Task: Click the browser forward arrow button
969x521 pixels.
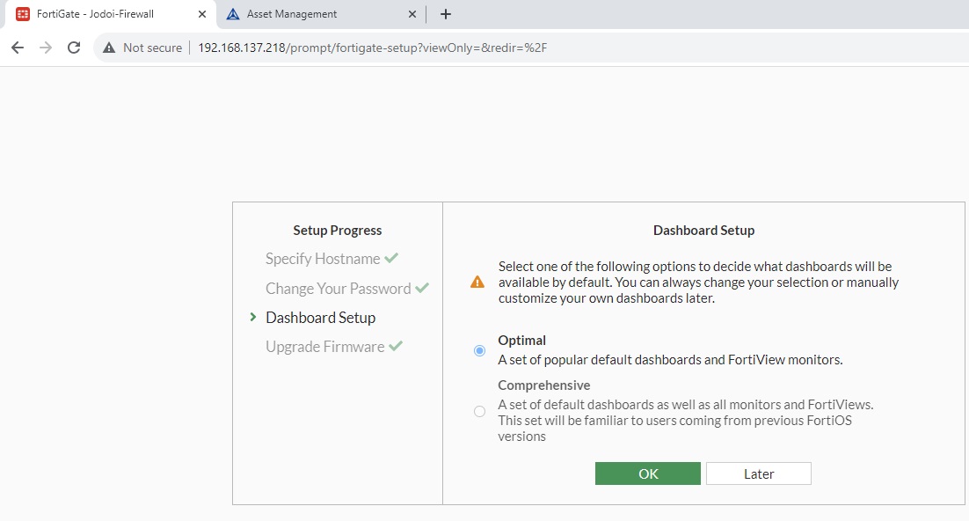Action: coord(46,48)
